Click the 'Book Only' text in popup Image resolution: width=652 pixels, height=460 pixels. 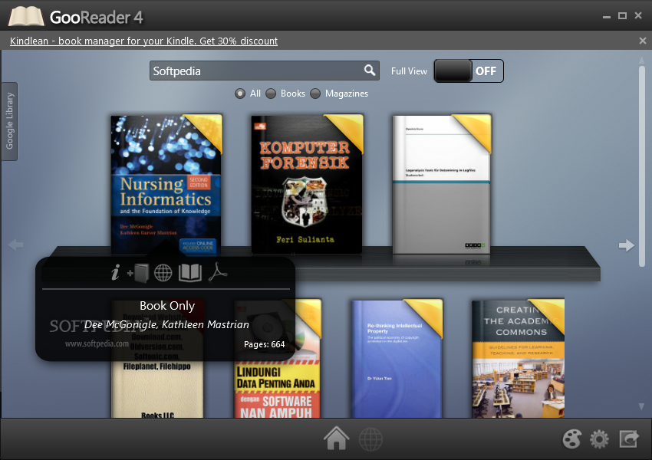tap(167, 306)
